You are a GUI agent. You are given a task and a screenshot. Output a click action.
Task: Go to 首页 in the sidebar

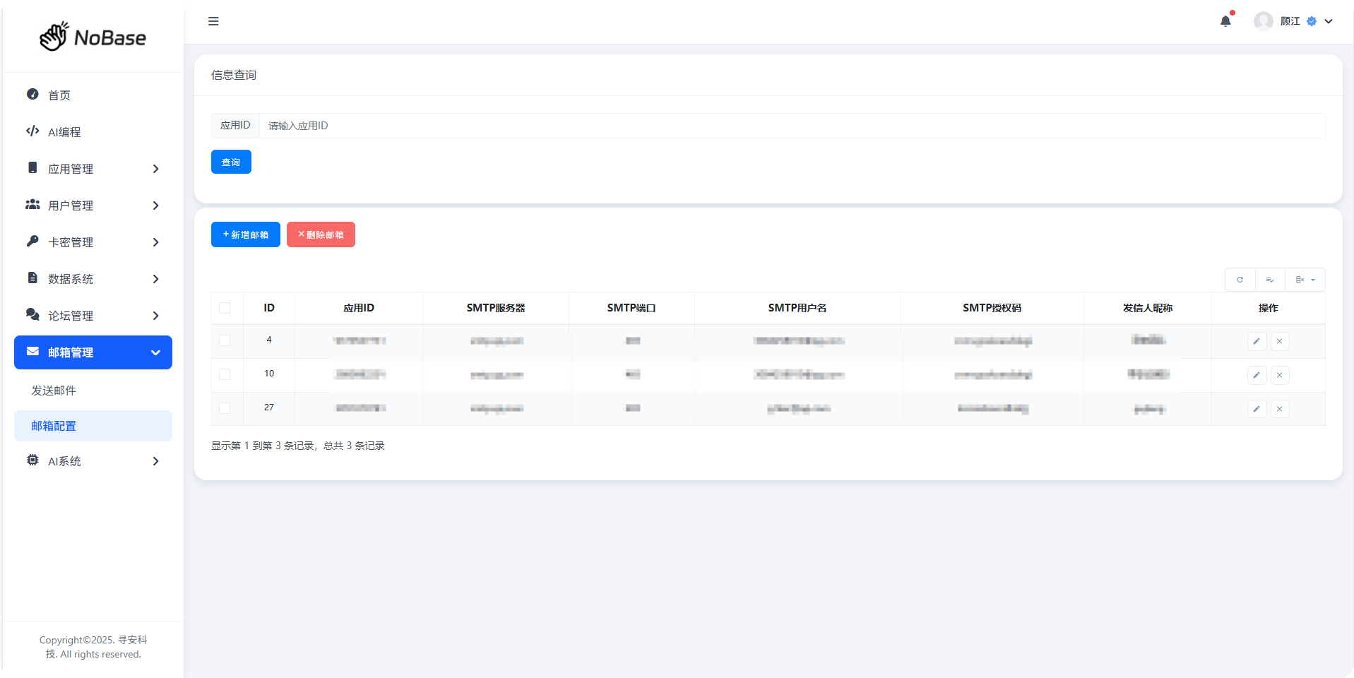[59, 95]
